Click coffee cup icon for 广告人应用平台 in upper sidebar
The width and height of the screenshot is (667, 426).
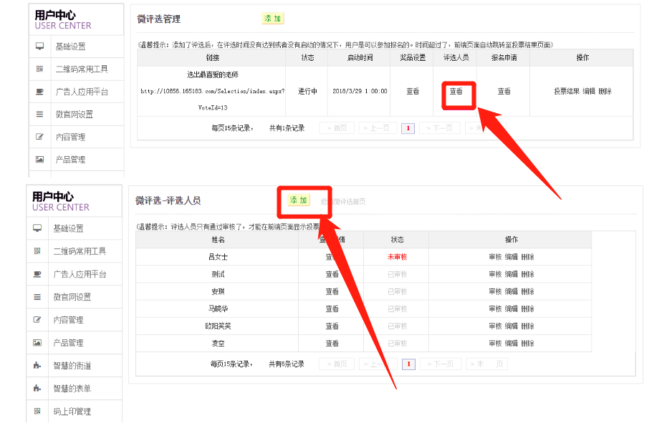[39, 92]
